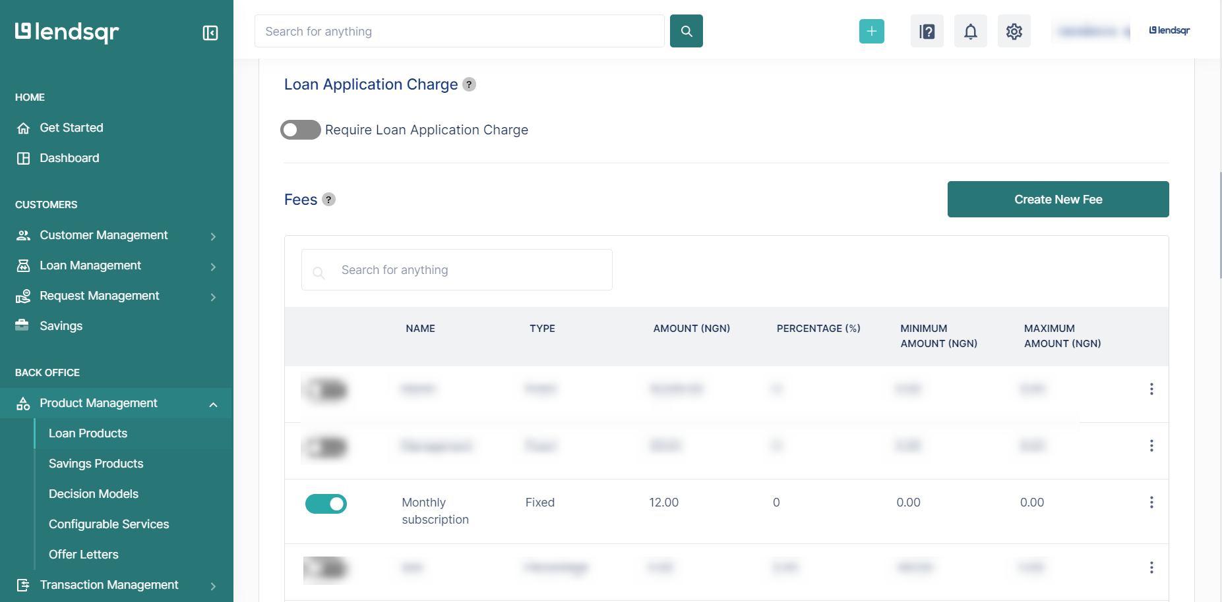The height and width of the screenshot is (602, 1222).
Task: Select Savings Products submenu item
Action: tap(96, 464)
